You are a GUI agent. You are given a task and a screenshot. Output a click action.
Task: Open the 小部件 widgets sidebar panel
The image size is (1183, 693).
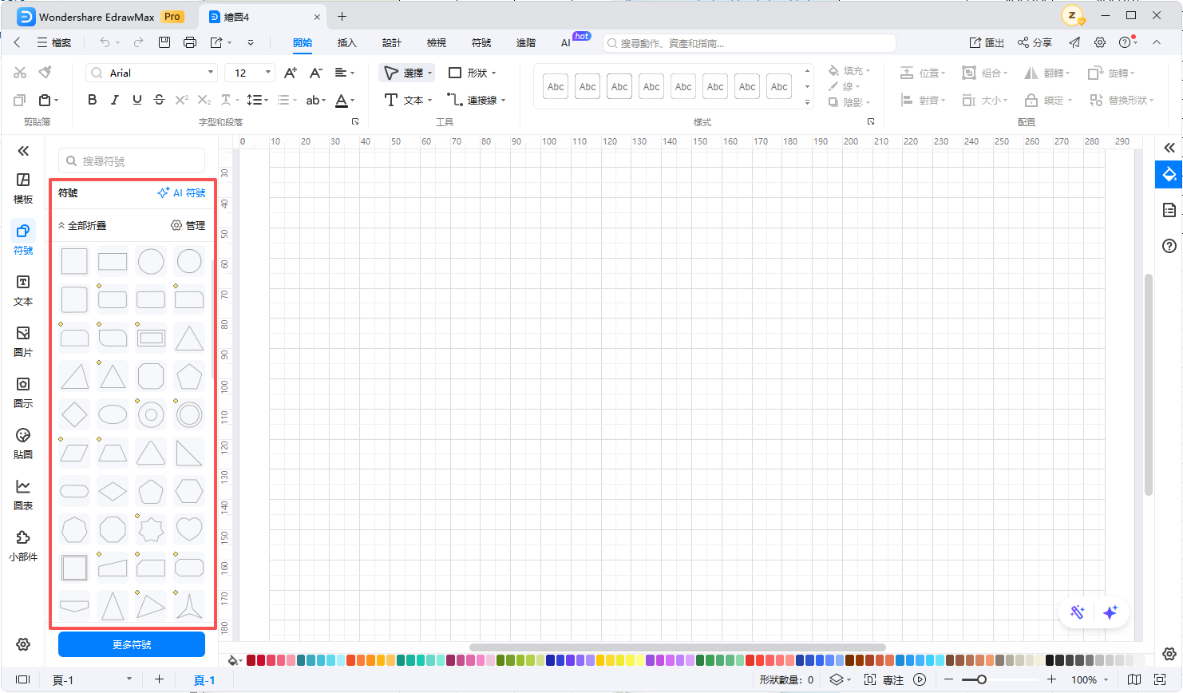tap(23, 545)
